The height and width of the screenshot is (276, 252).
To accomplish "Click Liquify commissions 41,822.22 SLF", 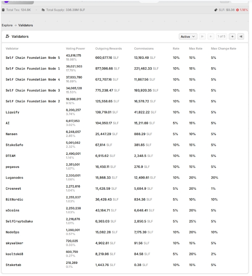I will click(145, 112).
